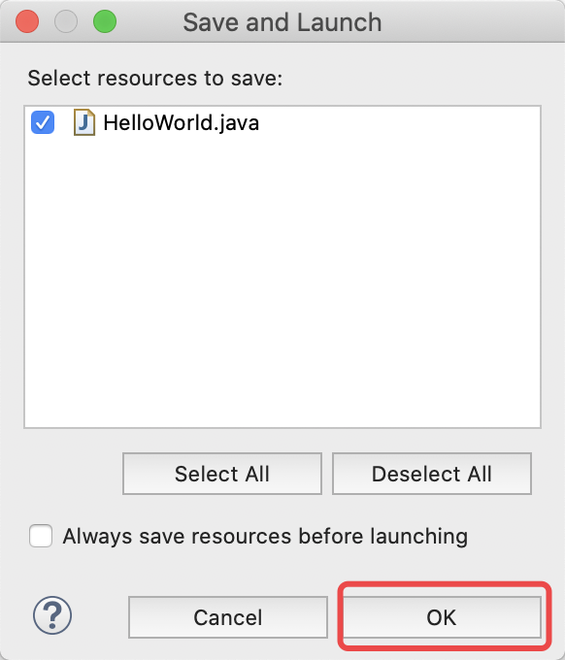Open help via the question mark icon
565x660 pixels.
[x=52, y=615]
